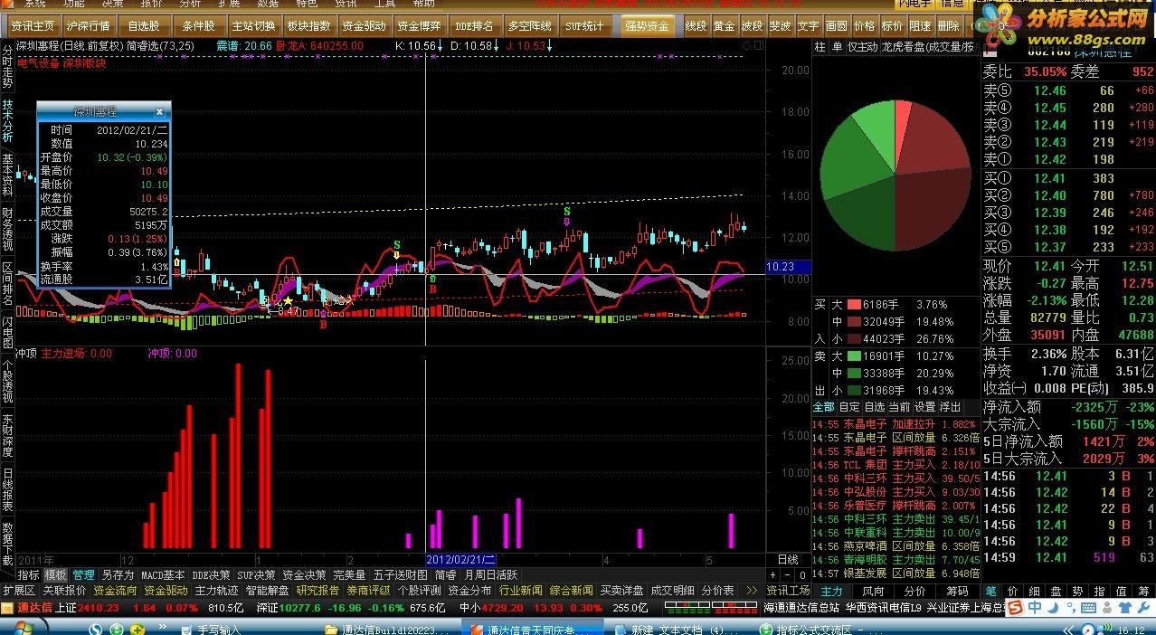Open the 行业新闻 bottom tab
The height and width of the screenshot is (635, 1156).
point(521,590)
